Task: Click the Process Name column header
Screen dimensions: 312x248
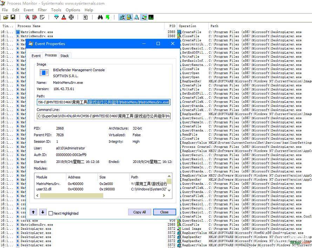Action: pos(90,26)
